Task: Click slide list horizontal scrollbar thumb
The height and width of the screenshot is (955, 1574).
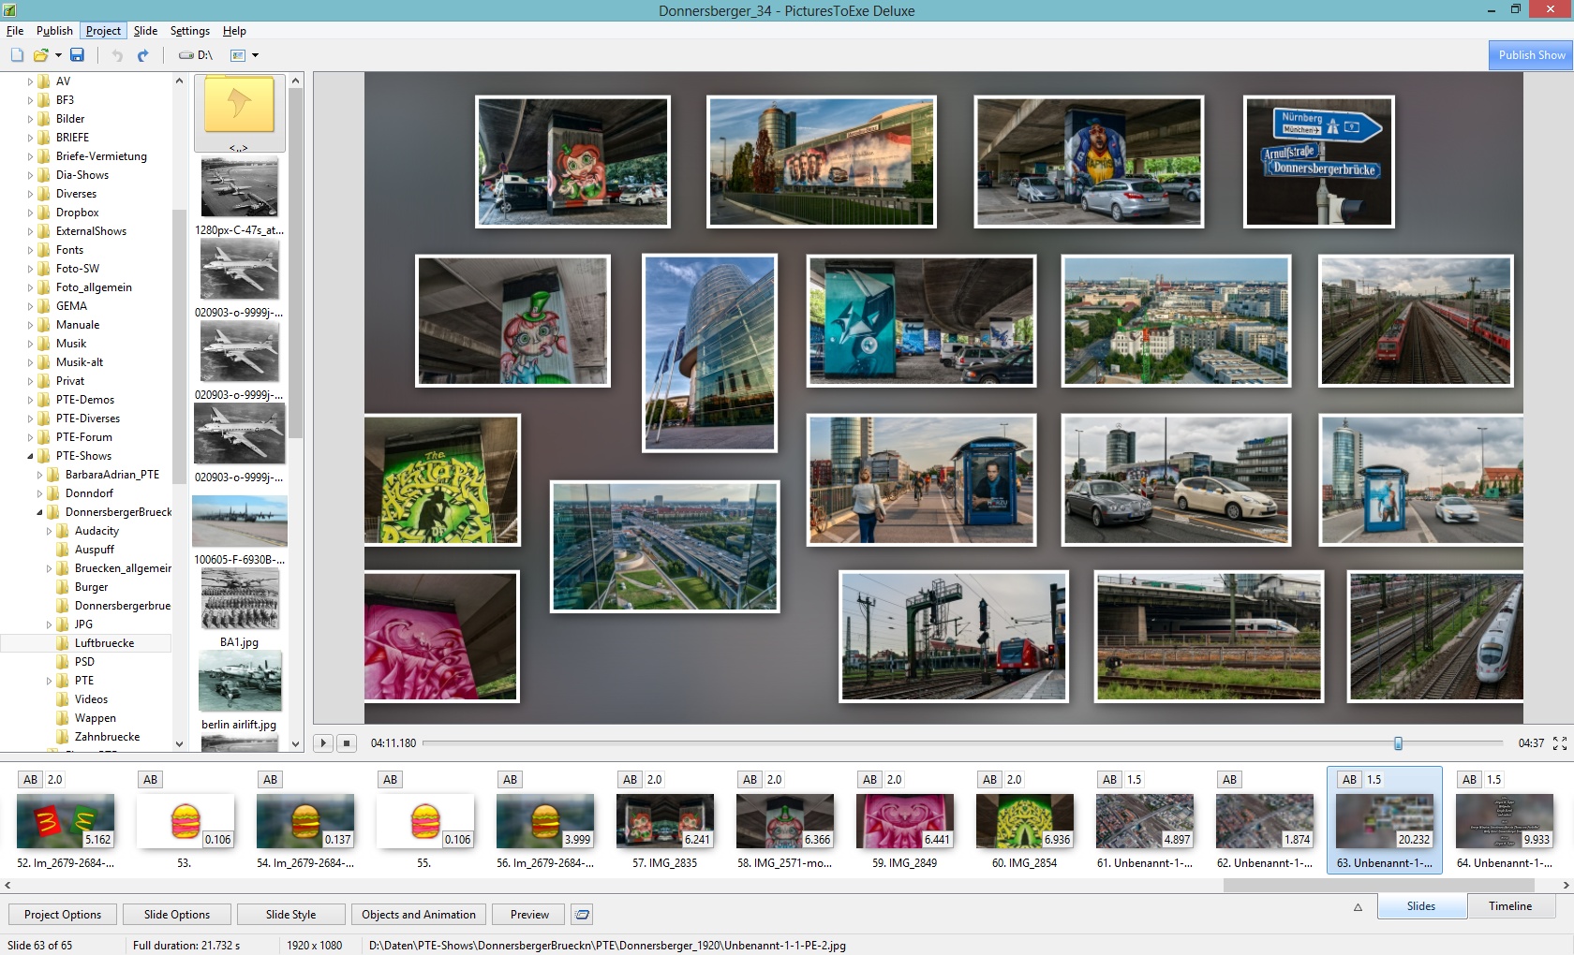Action: tap(1379, 885)
